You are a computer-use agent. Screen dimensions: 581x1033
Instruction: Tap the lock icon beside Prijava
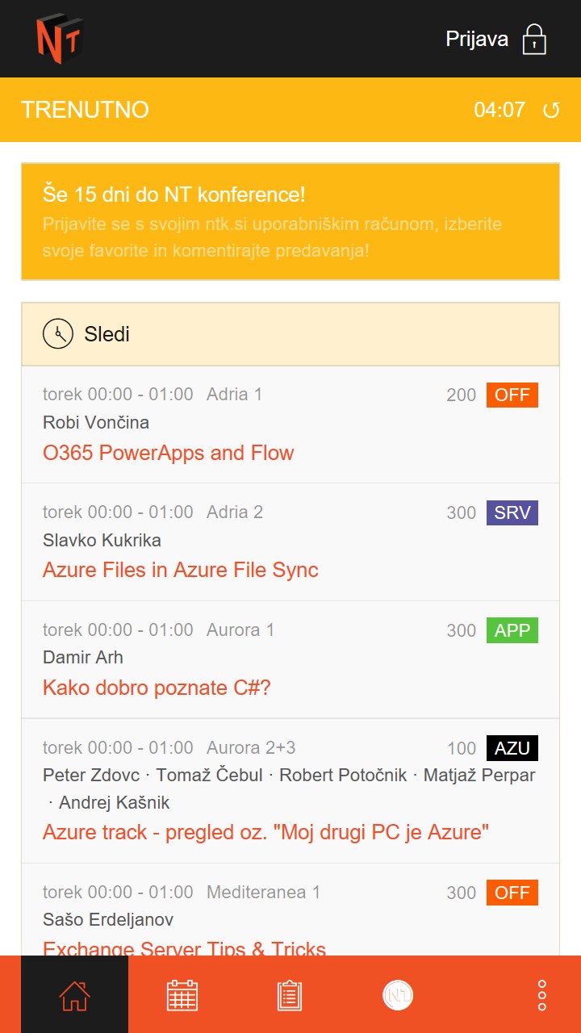[534, 39]
